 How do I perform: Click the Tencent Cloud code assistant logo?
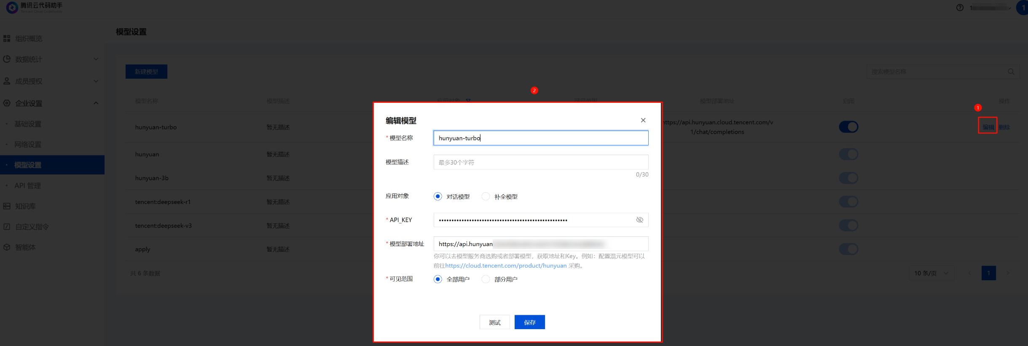coord(34,7)
